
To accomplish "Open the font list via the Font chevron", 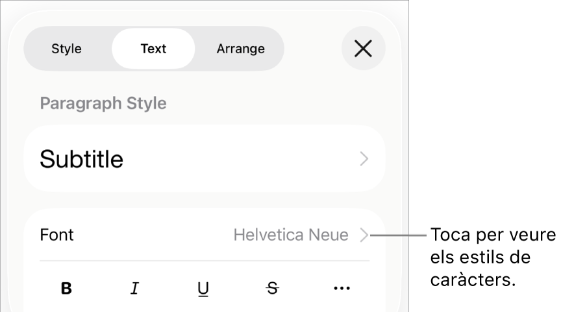I will tap(364, 235).
